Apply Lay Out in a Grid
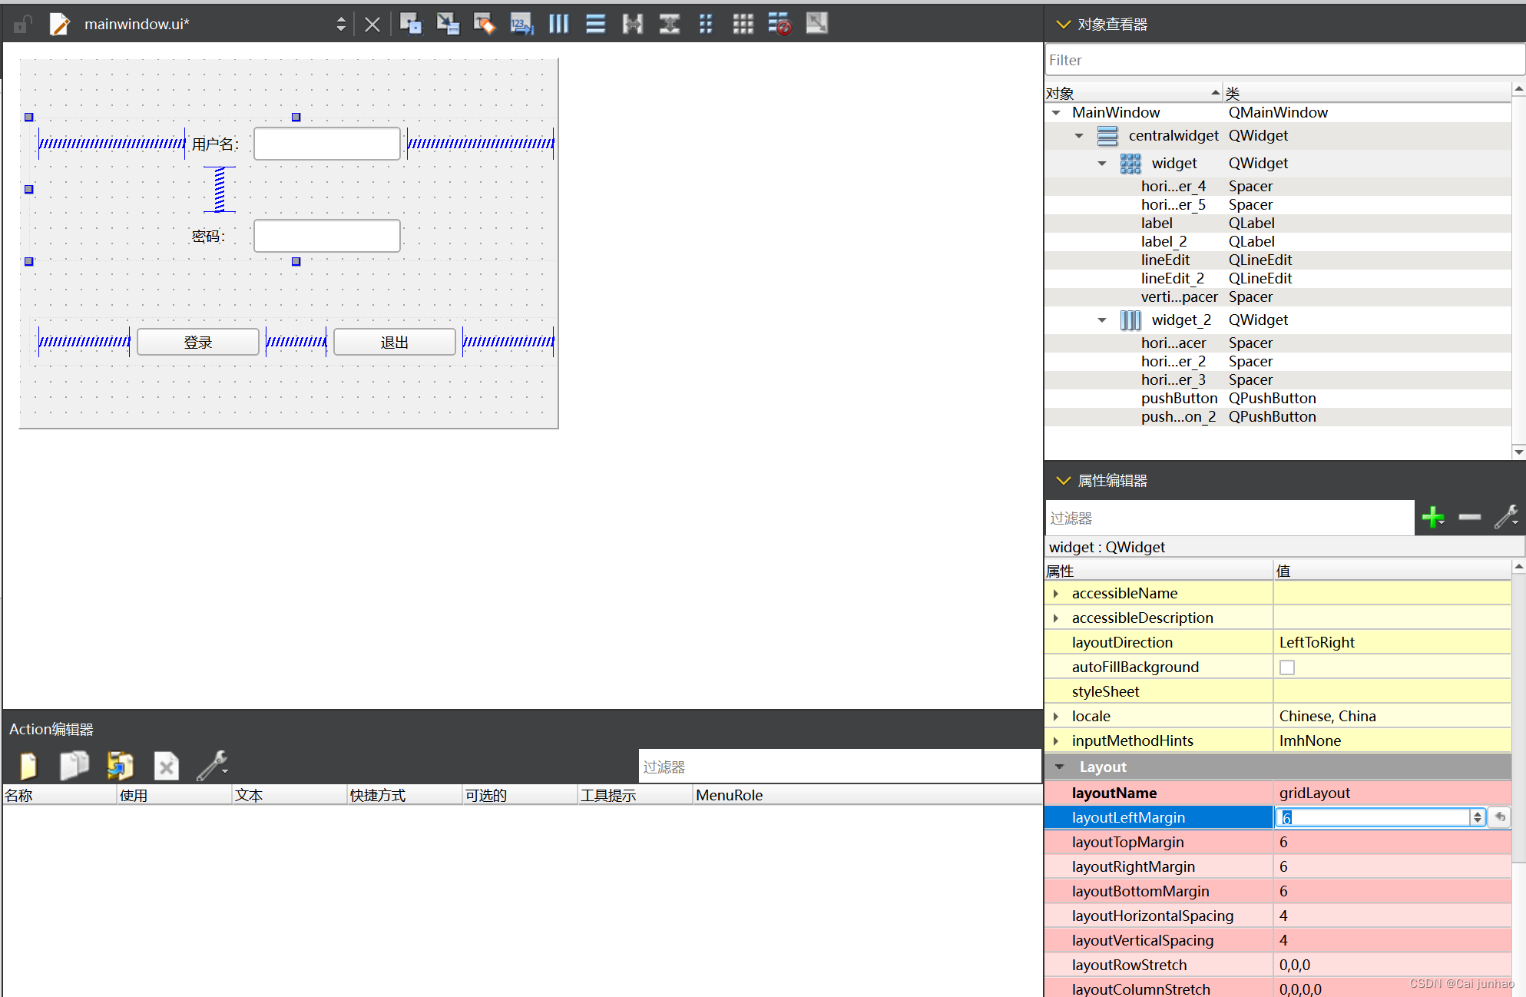 (x=743, y=24)
